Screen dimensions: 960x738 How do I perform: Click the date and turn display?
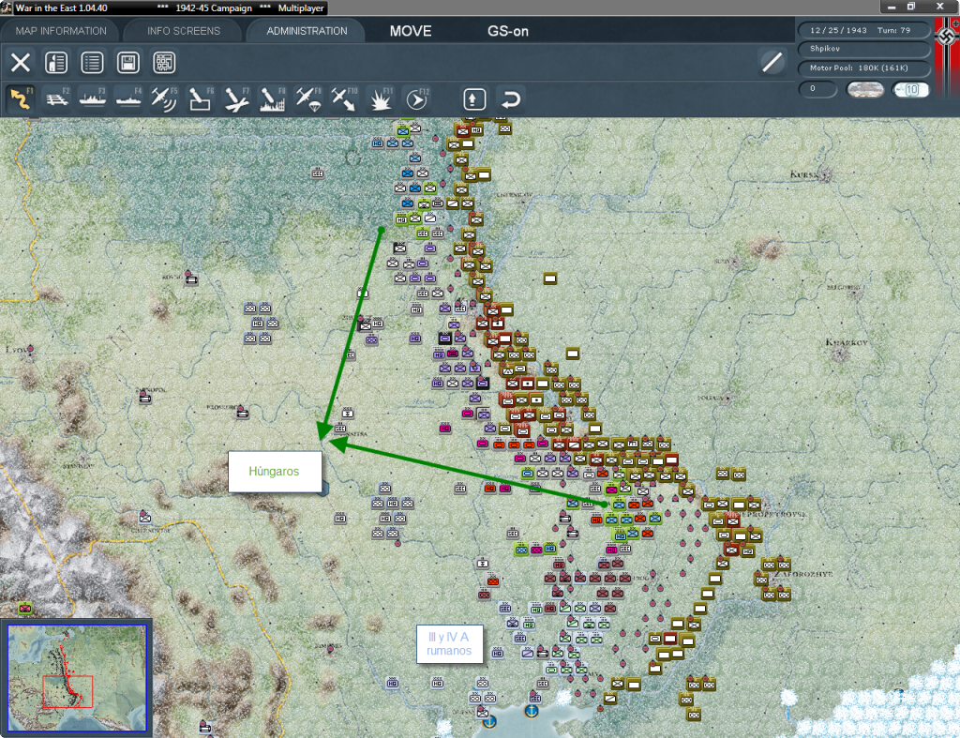pyautogui.click(x=863, y=30)
